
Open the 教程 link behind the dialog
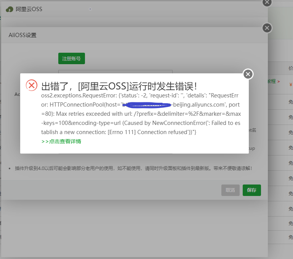[274, 81]
